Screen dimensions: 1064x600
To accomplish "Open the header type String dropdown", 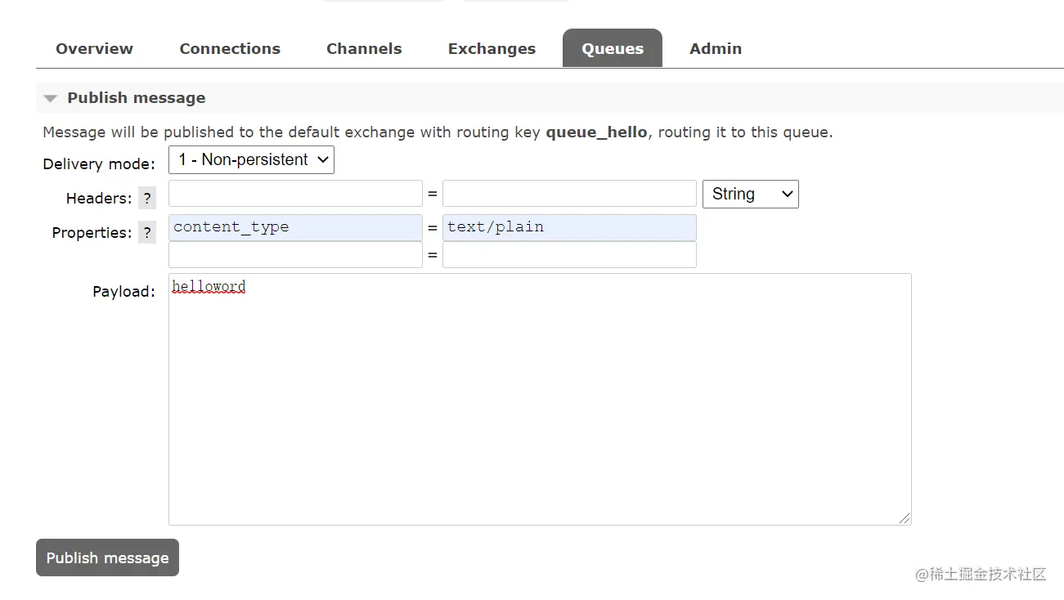I will tap(750, 195).
